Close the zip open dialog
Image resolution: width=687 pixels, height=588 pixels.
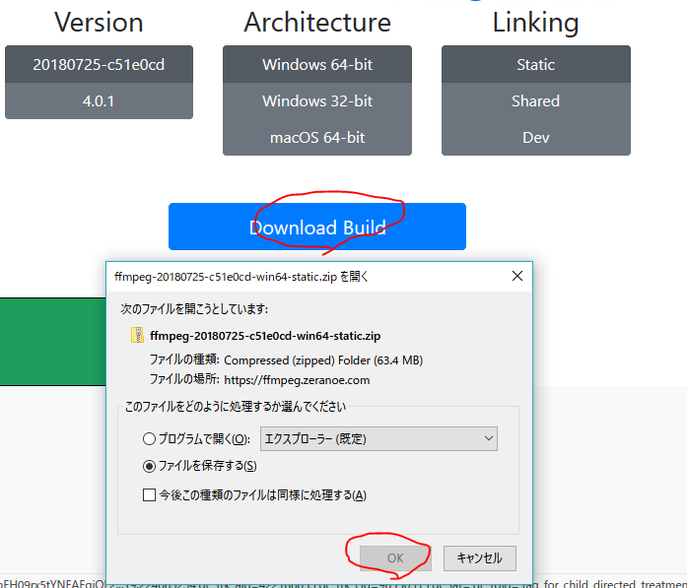[517, 276]
